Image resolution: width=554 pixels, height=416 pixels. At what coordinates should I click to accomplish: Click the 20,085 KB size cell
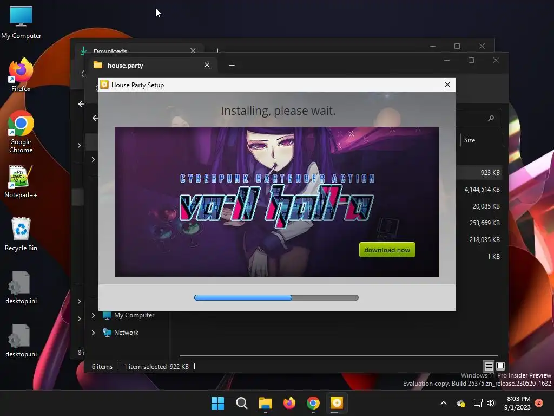pos(486,206)
